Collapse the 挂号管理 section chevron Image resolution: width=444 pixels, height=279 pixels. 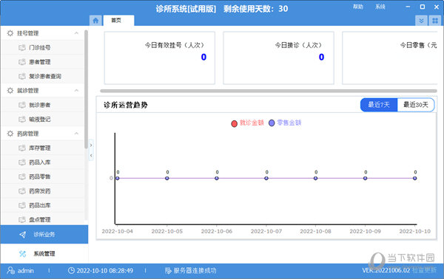tap(76, 33)
